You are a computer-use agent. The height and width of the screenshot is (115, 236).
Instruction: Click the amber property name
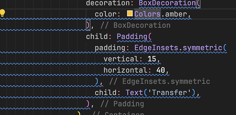176,14
